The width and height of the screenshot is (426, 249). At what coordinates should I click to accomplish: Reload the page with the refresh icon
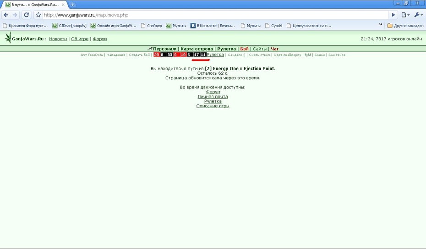27,15
